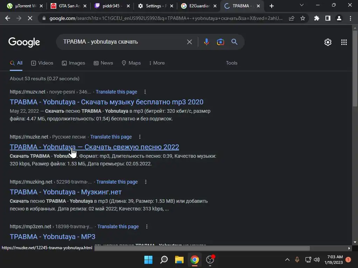
Task: Open taskbar search
Action: (x=164, y=260)
